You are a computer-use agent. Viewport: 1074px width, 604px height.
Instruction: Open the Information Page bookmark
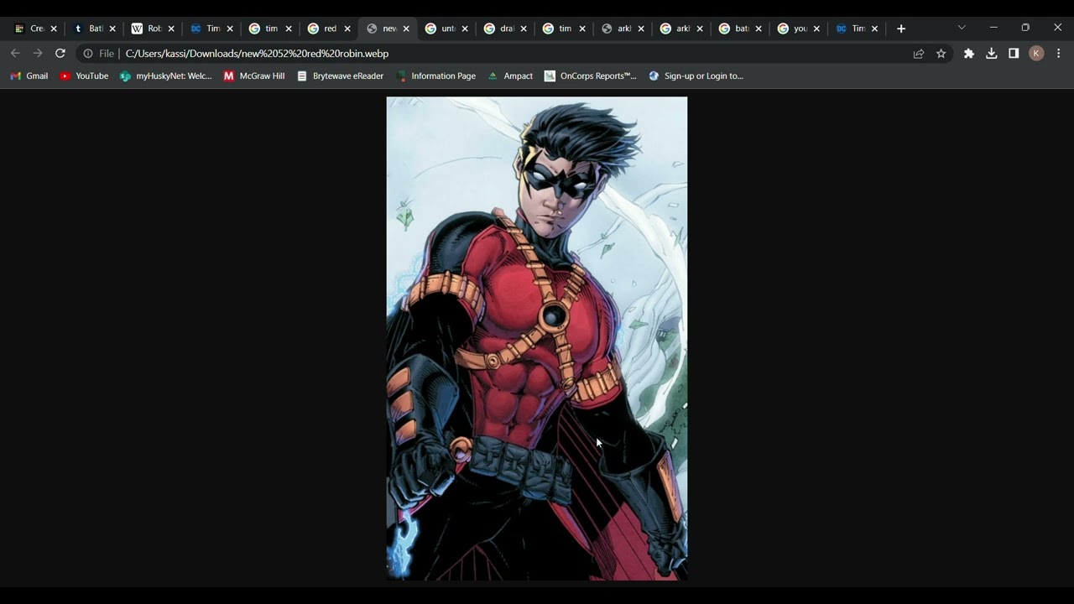click(x=435, y=75)
